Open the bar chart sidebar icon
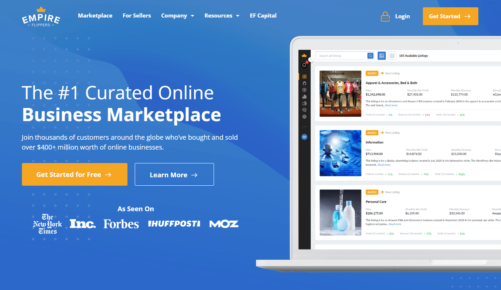The height and width of the screenshot is (290, 501). (305, 97)
